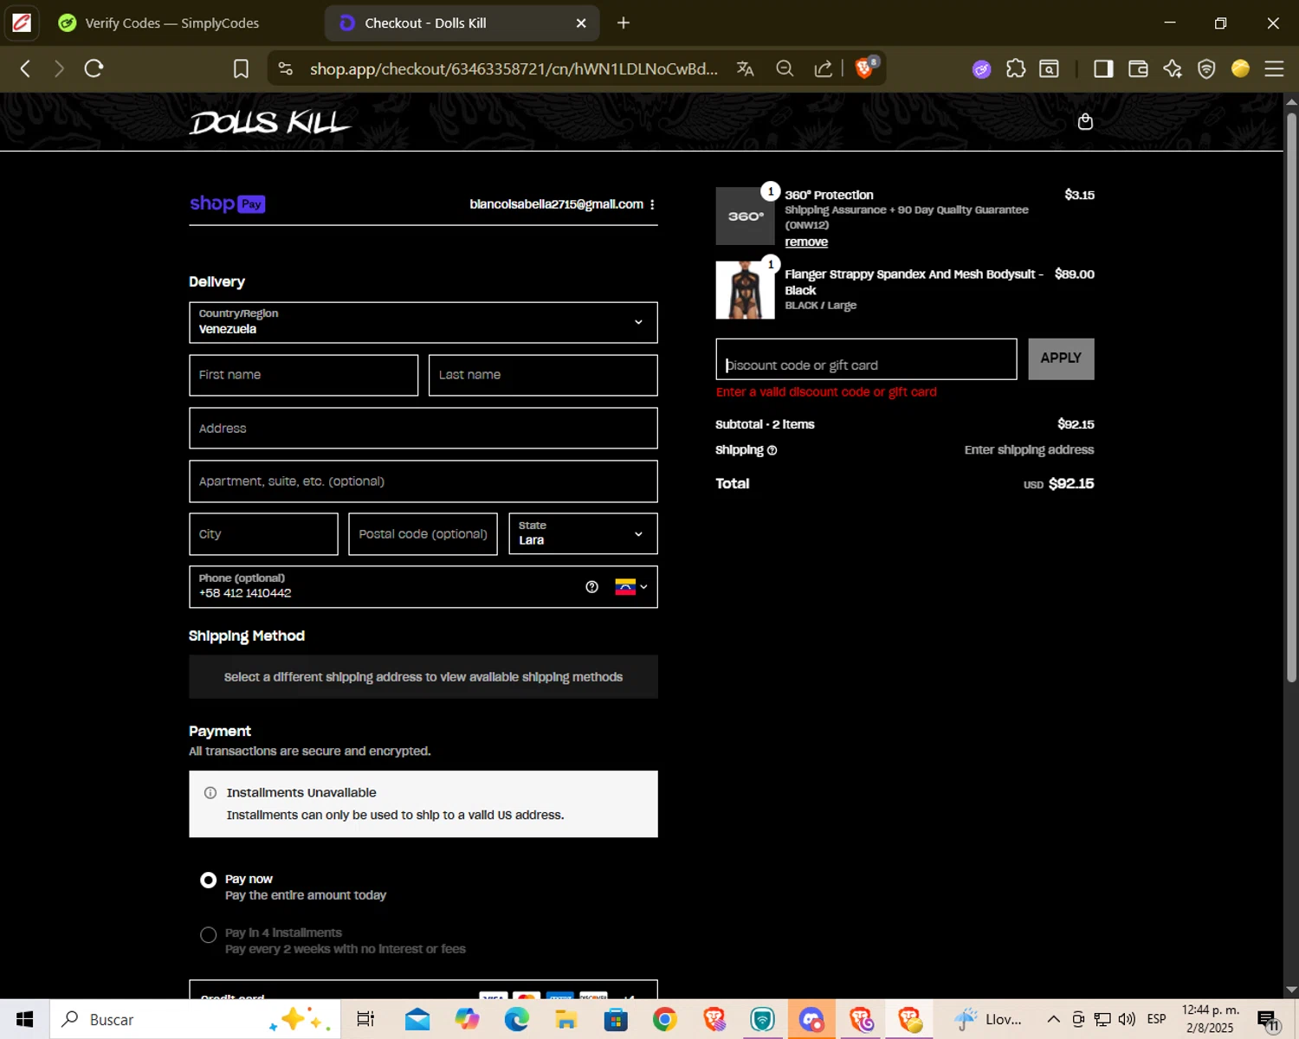The height and width of the screenshot is (1039, 1299).
Task: Open site settings icon in address bar
Action: pyautogui.click(x=286, y=68)
